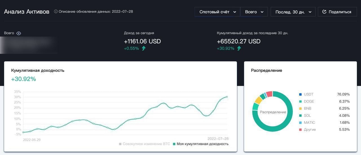This screenshot has width=361, height=155.
Task: Open the Послед. 30 дн. period dropdown
Action: click(293, 12)
